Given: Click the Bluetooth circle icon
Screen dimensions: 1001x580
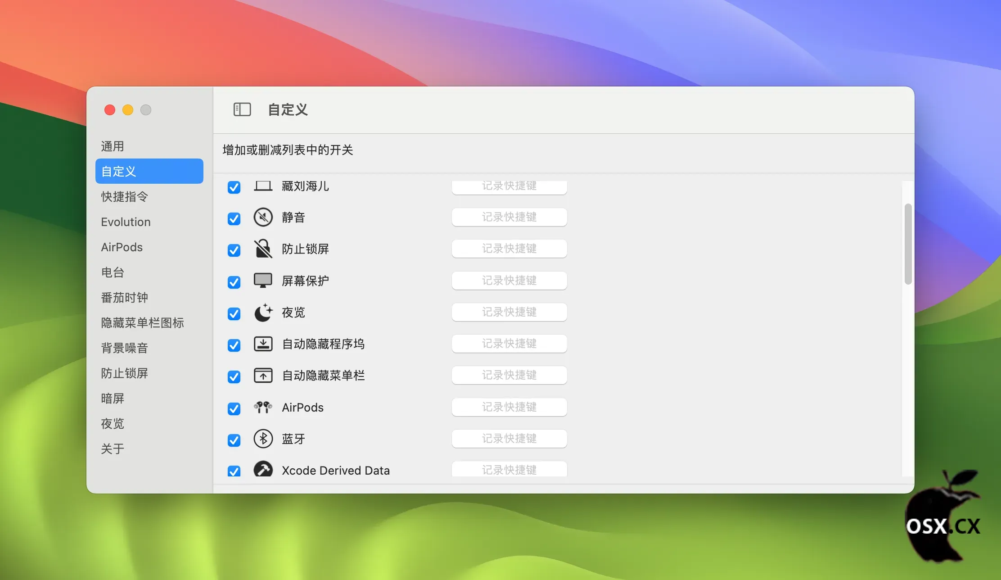Looking at the screenshot, I should 263,439.
